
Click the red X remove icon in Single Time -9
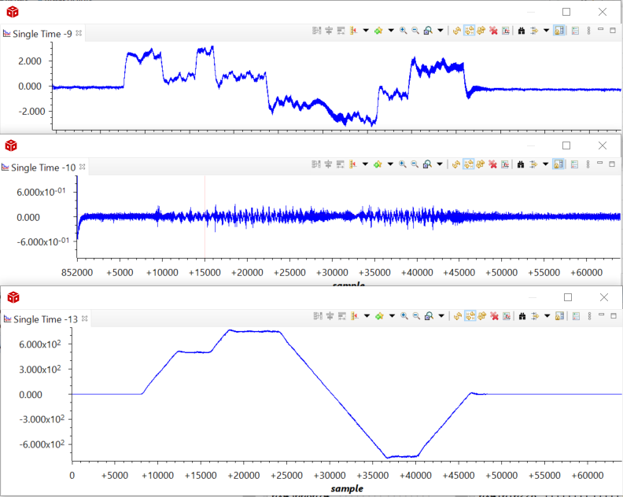point(493,31)
